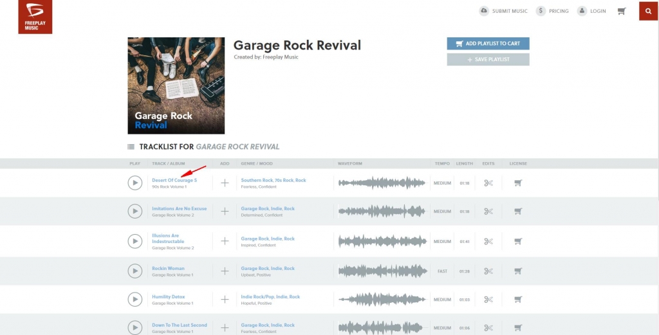Click the Save Playlist button
Viewport: 659px width, 335px height.
pos(488,60)
